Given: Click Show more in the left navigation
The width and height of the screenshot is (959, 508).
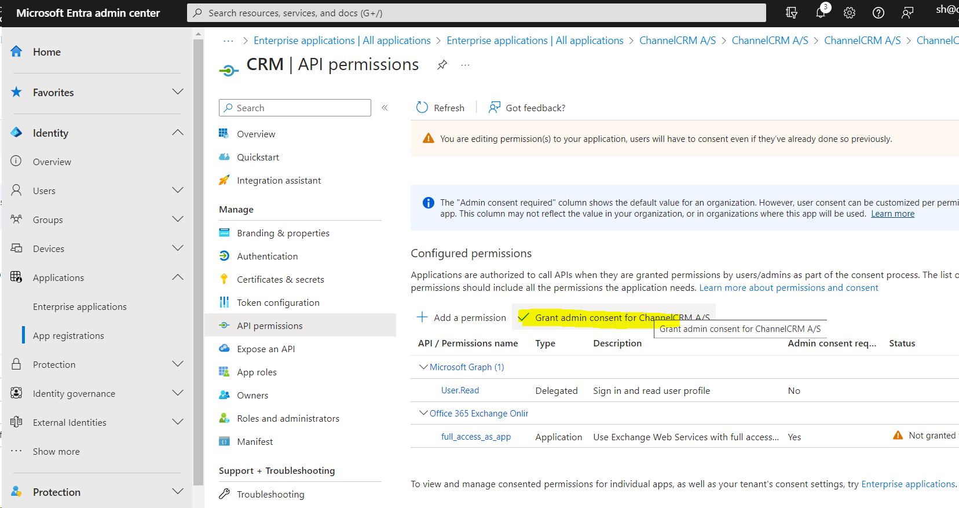Looking at the screenshot, I should click(56, 452).
